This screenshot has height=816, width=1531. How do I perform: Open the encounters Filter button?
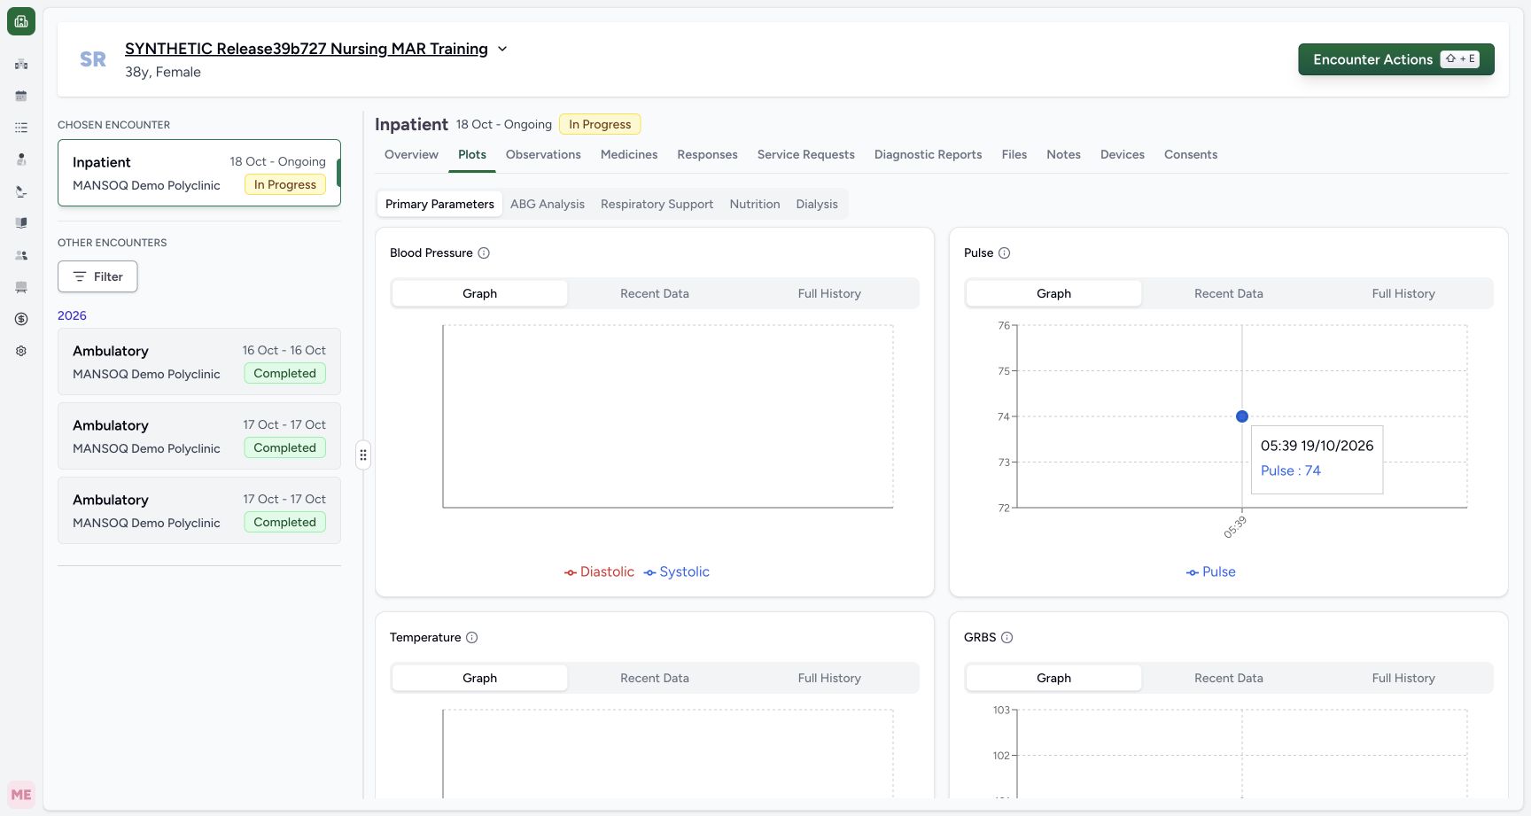[x=97, y=276]
